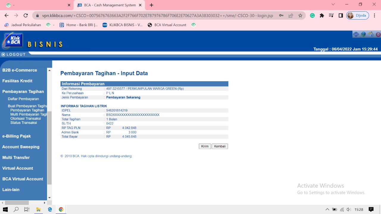Click the blue arrows move-toolbar icon
Image resolution: width=381 pixels, height=214 pixels.
(x=356, y=34)
